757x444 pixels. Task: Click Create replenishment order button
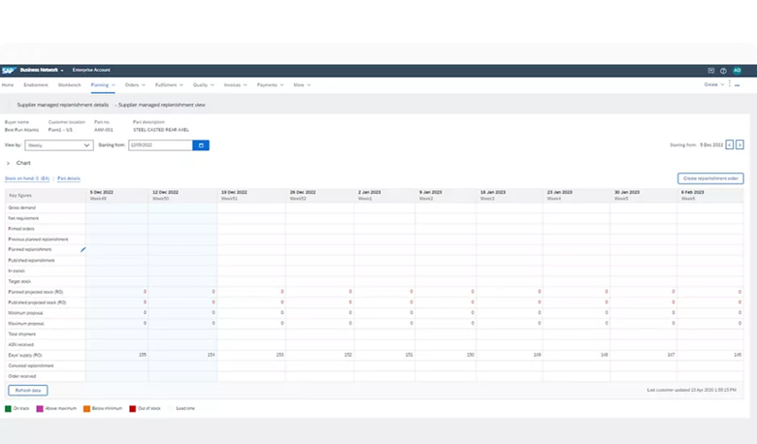click(710, 178)
